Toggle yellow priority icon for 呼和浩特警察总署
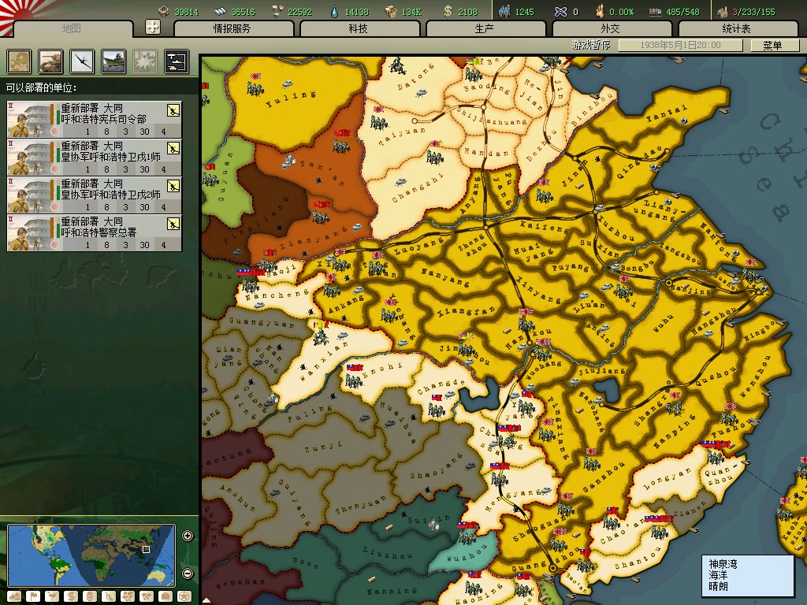Screen dimensions: 807x605 tap(173, 223)
